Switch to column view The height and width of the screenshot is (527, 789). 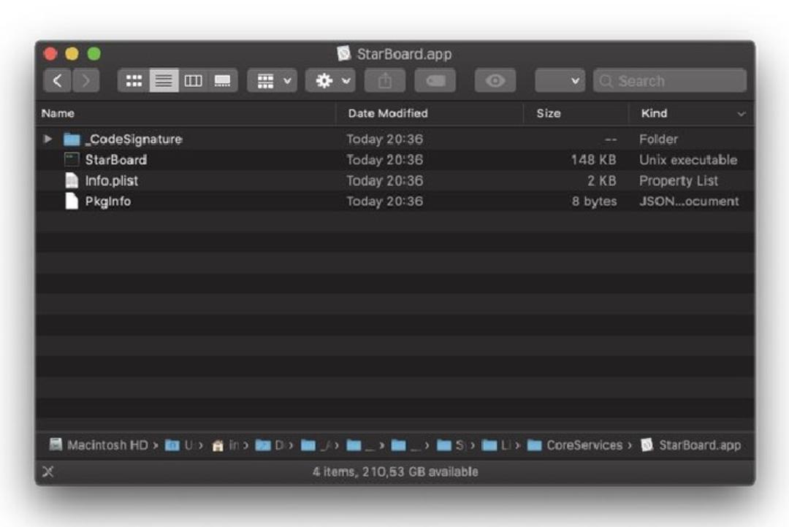(x=193, y=81)
